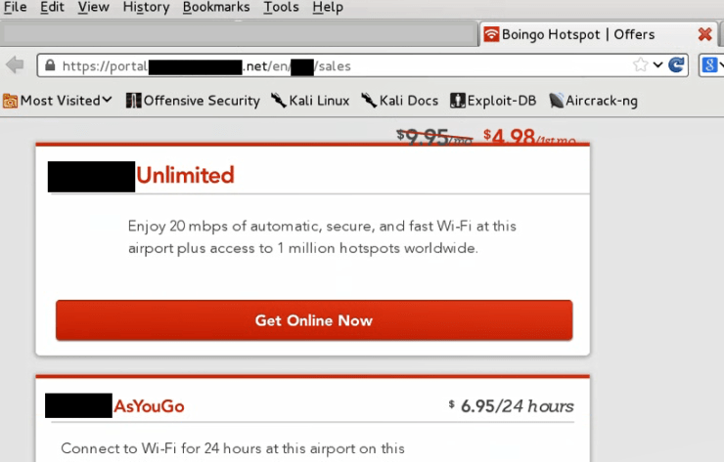
Task: Click the padlock site security icon
Action: click(50, 65)
